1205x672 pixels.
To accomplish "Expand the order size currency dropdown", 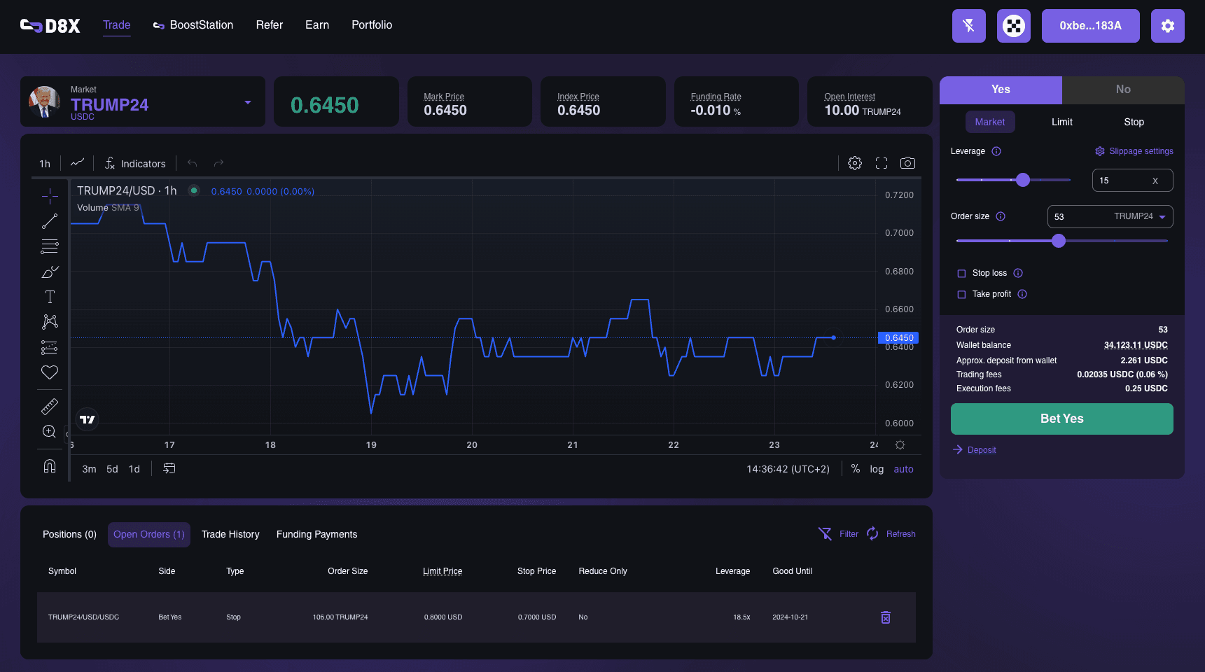I will [1162, 216].
